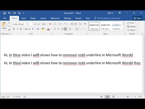Decrease paragraph indent
This screenshot has width=145, height=109.
tap(72, 24)
